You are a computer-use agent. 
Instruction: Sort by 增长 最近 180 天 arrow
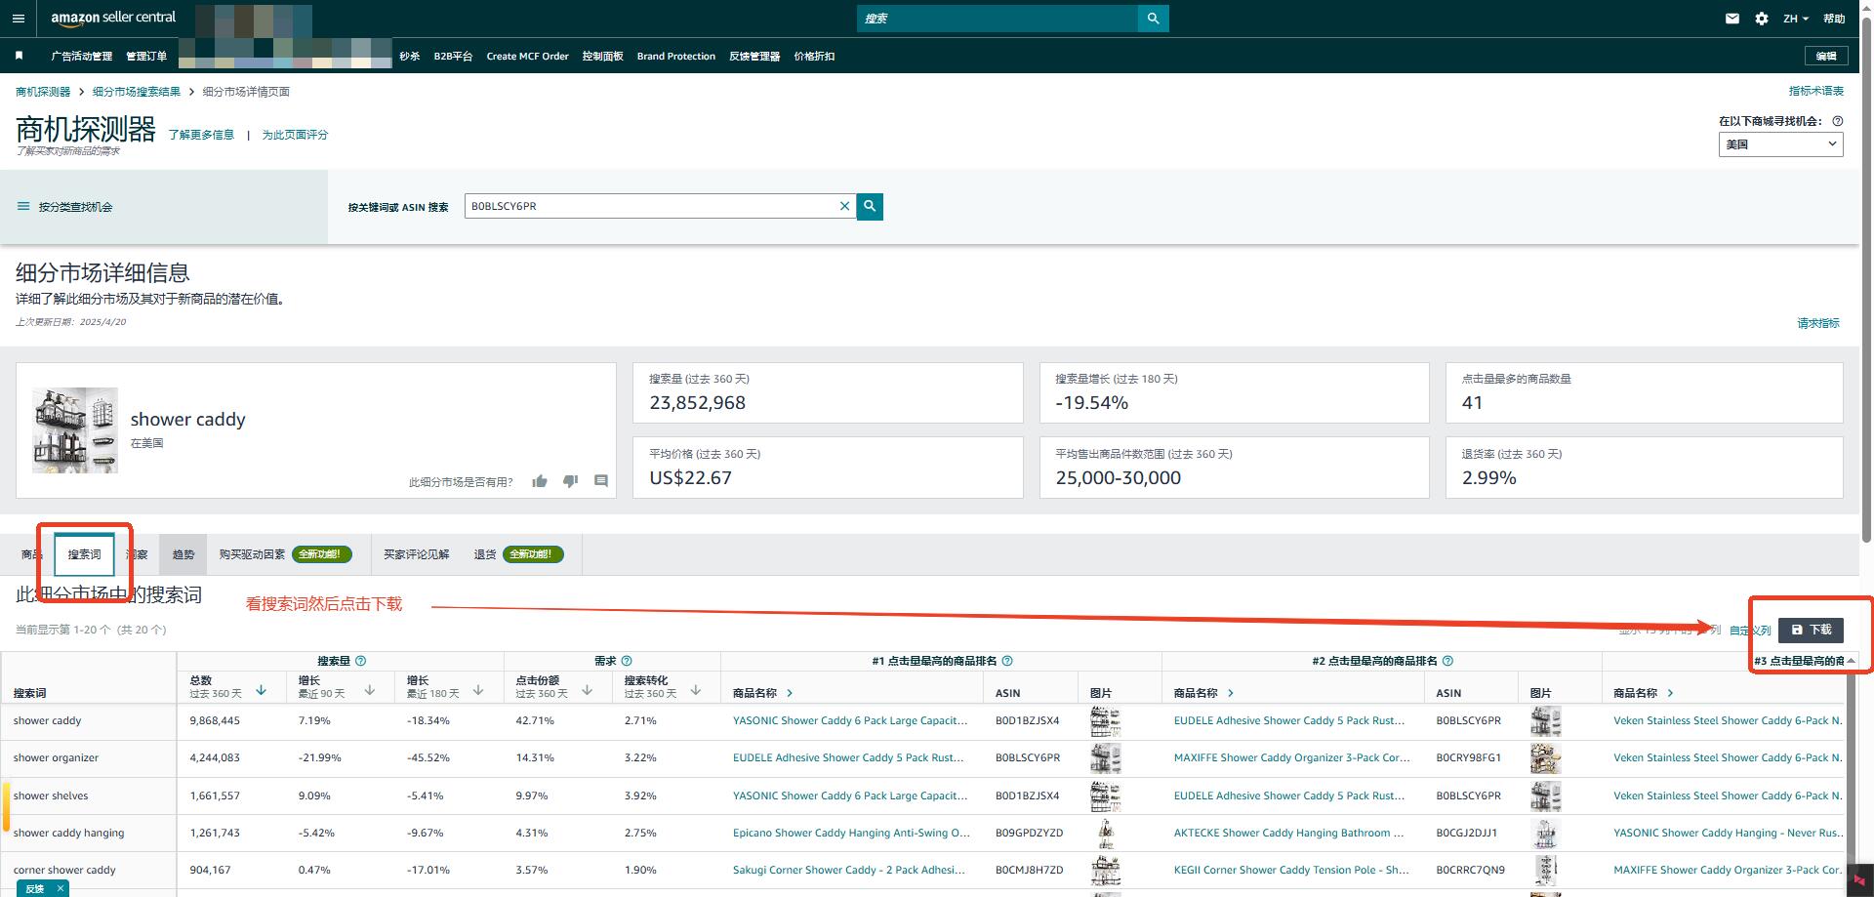478,690
